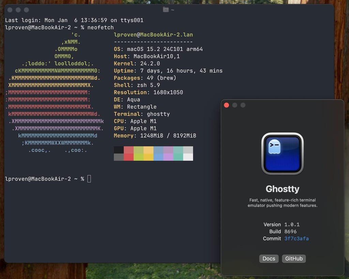The height and width of the screenshot is (279, 349).
Task: Click the '~' title in the terminal title bar
Action: 173,10
